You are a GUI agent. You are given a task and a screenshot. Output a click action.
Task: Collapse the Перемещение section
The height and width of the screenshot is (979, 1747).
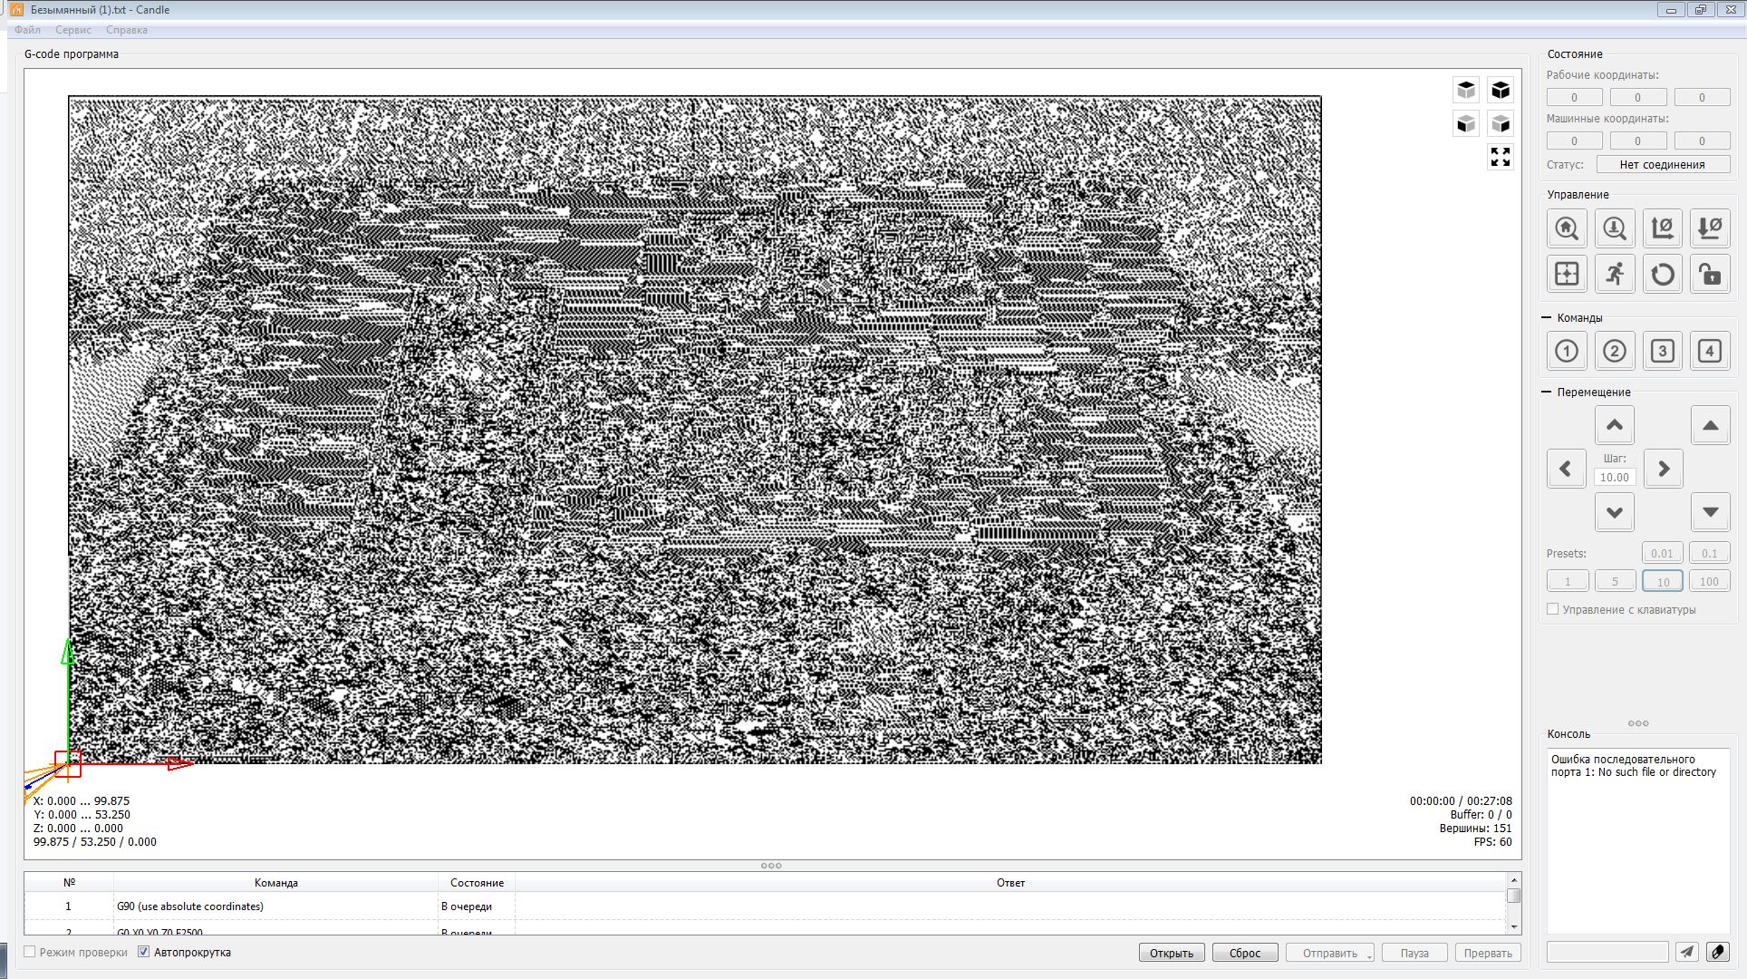1547,393
